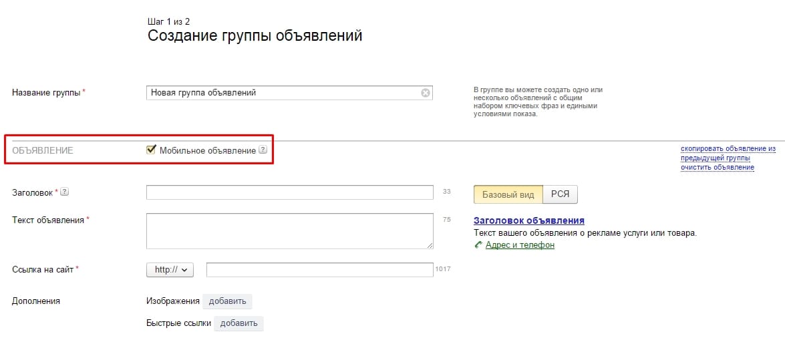Click the Ссылка на сайт label
Viewport: 785px width, 344px height.
click(43, 269)
